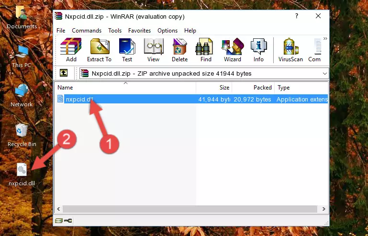Run VirusScan on the archive

tap(290, 50)
